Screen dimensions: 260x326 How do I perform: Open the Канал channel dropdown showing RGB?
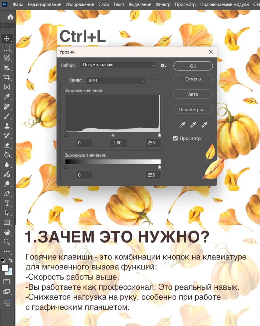coord(116,81)
